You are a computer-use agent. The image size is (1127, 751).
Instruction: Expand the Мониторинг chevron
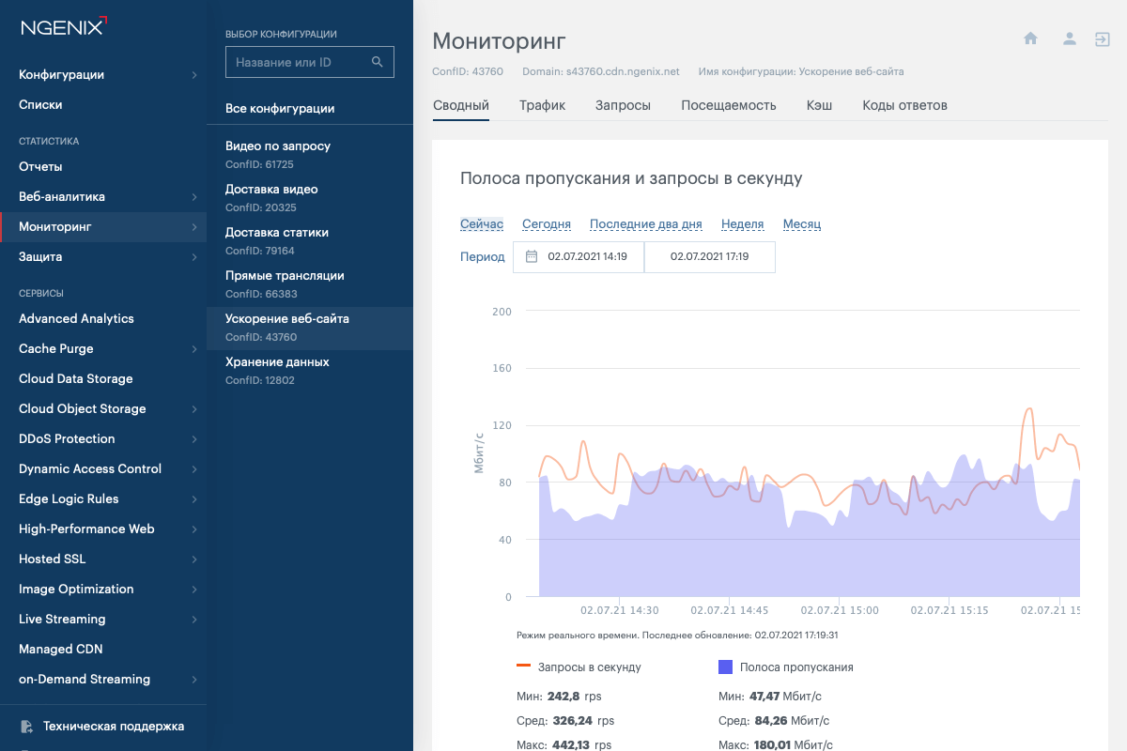coord(194,227)
